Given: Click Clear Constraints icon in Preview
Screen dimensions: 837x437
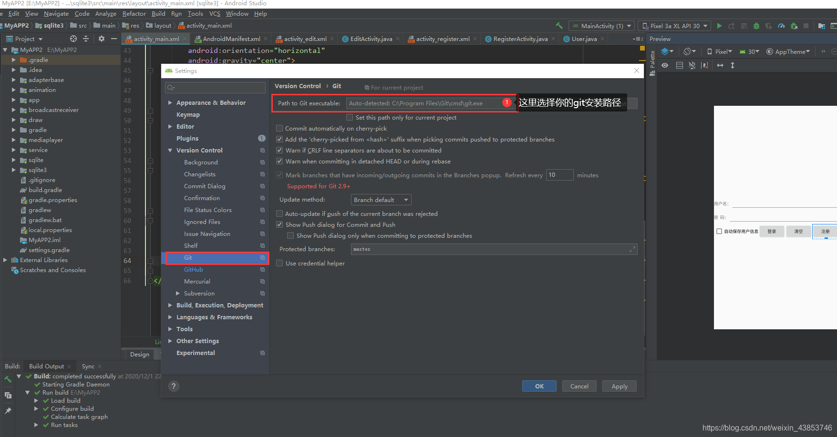Looking at the screenshot, I should pos(705,65).
